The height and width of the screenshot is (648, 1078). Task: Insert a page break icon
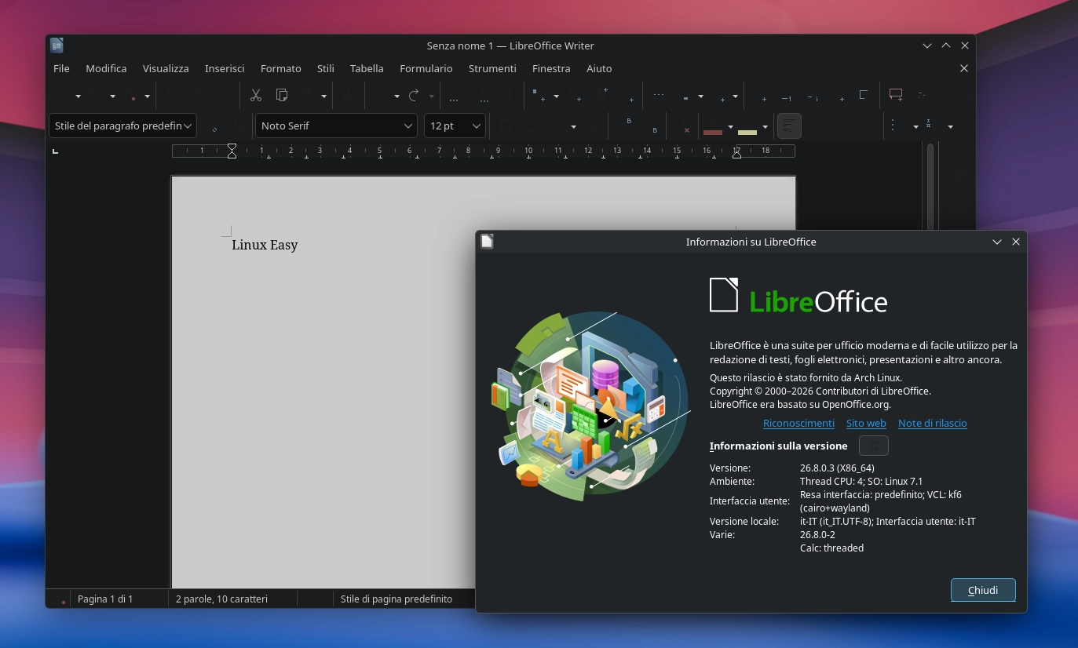tap(659, 96)
